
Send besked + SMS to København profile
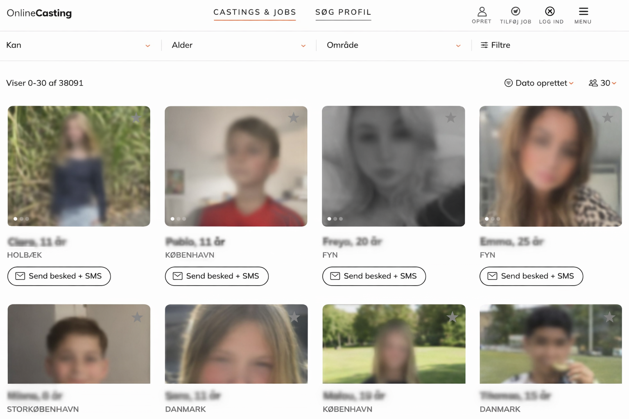pyautogui.click(x=217, y=276)
